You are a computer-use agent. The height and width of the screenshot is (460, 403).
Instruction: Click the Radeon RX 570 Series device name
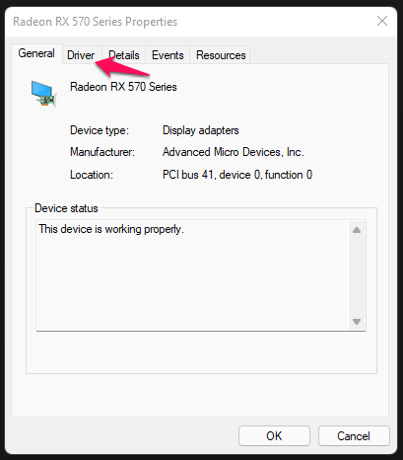[x=123, y=87]
